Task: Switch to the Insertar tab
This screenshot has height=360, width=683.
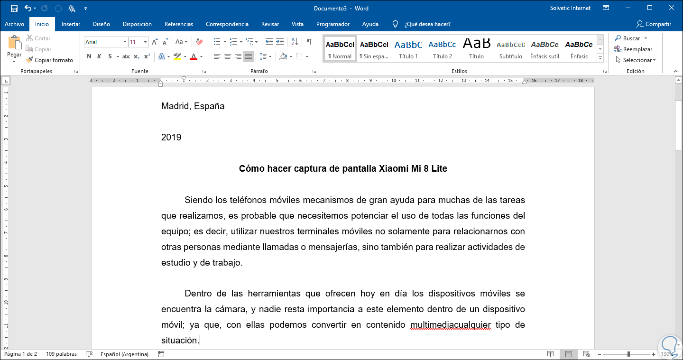Action: click(x=71, y=24)
